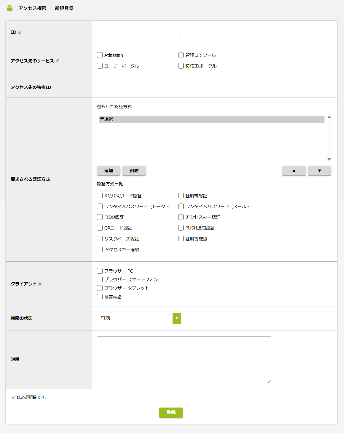This screenshot has height=433, width=344.
Task: Check the 管理コンソール checkbox
Action: [181, 55]
